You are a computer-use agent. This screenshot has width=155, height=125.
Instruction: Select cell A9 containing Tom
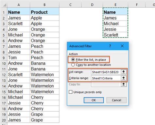(x=19, y=57)
